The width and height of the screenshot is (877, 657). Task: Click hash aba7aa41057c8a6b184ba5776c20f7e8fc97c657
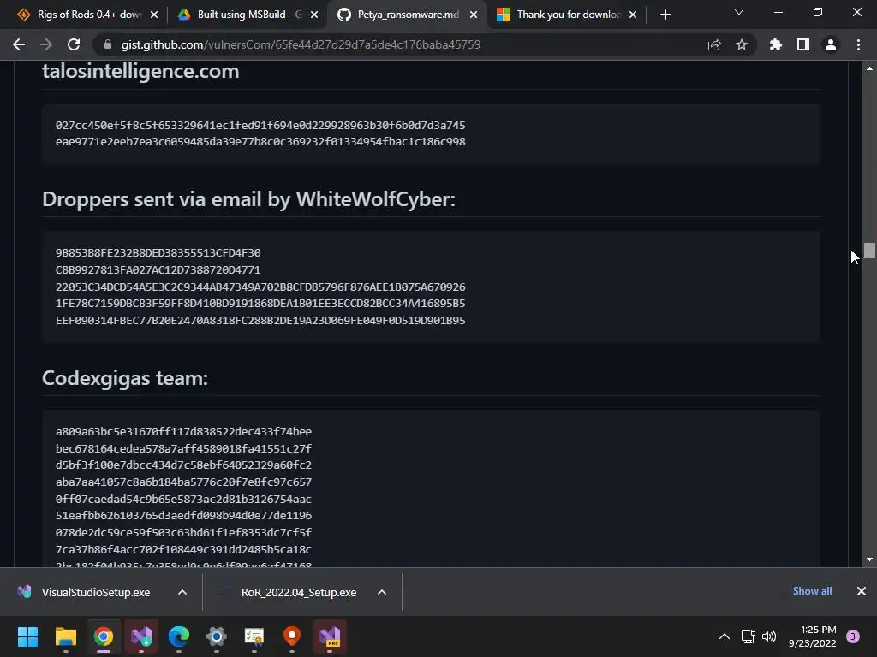183,482
